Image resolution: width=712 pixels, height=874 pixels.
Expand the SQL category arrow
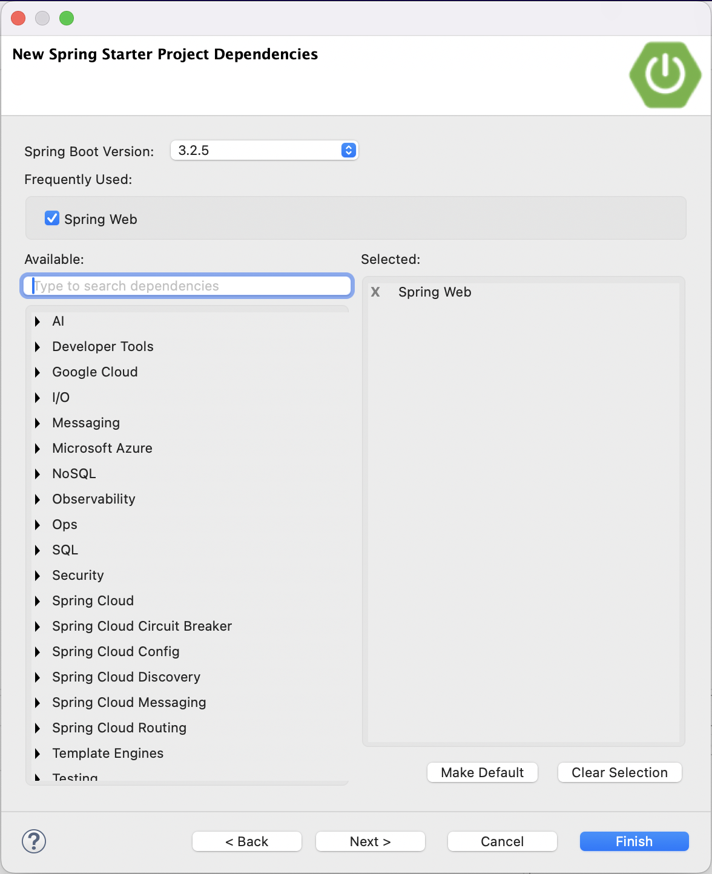pos(38,550)
